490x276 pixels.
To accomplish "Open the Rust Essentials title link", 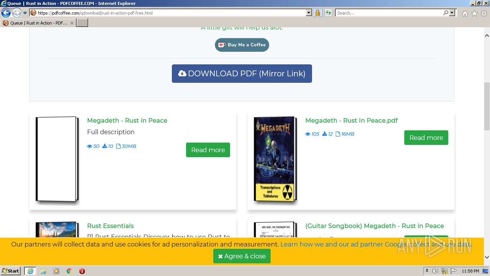I will 110,226.
